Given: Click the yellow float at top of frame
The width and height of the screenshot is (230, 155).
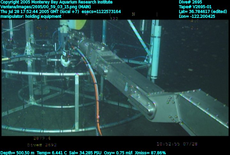Looking at the screenshot, I should 77,24.
